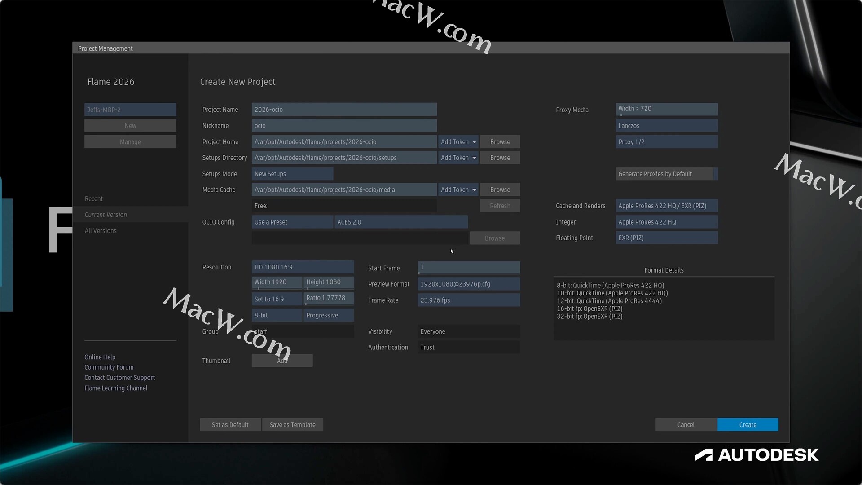Open the Setups Mode dropdown
The height and width of the screenshot is (485, 862).
coord(292,174)
